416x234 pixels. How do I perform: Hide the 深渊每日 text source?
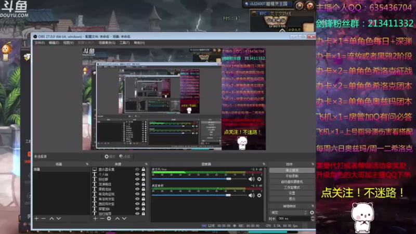tap(137, 184)
